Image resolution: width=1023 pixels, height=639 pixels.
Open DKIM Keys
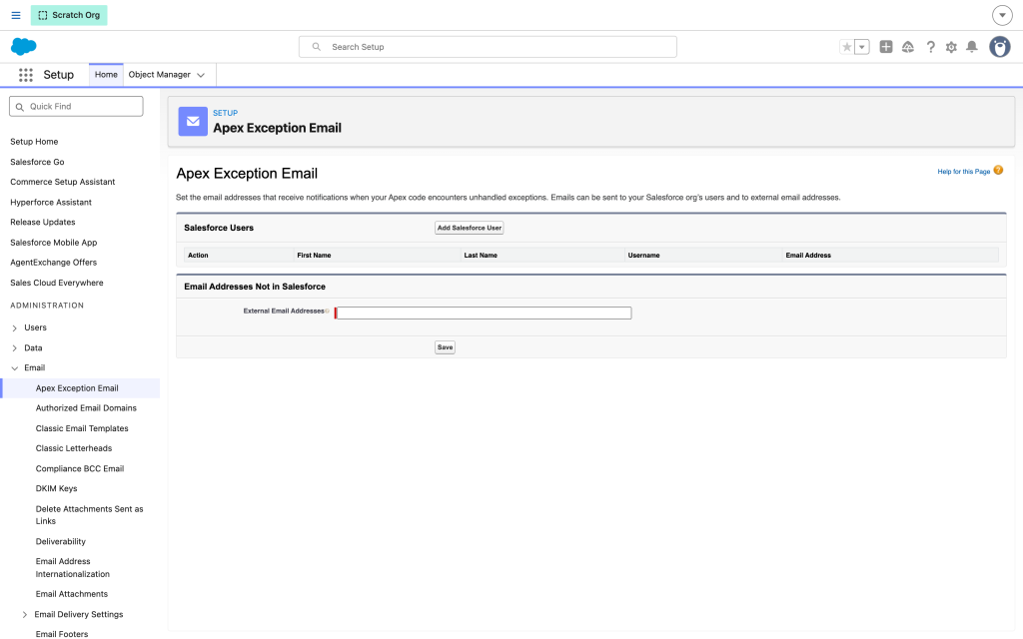(x=56, y=488)
